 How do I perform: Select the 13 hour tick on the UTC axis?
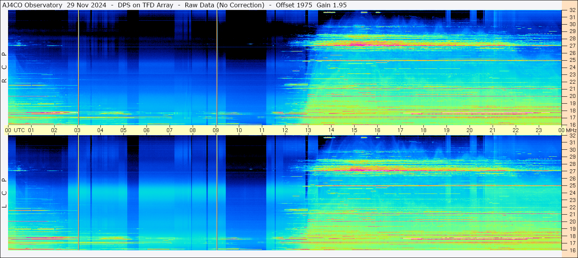click(x=308, y=130)
